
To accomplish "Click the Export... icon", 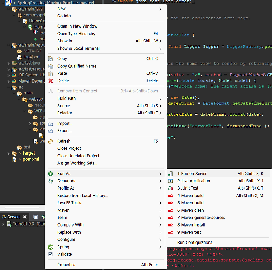I will click(x=50, y=131).
